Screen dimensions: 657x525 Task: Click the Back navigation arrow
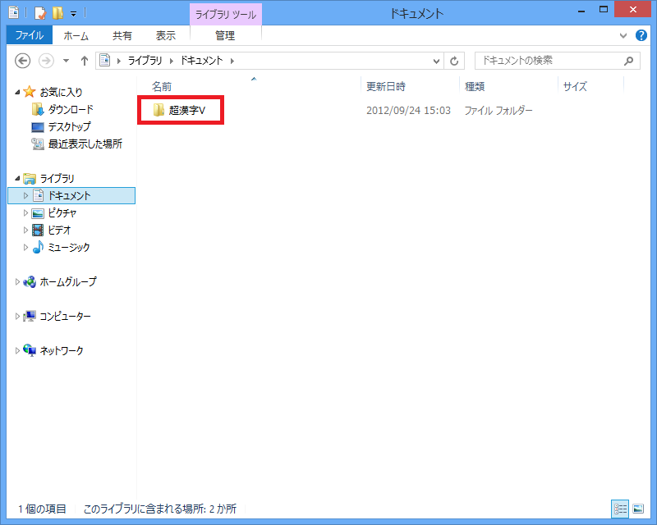(x=23, y=61)
